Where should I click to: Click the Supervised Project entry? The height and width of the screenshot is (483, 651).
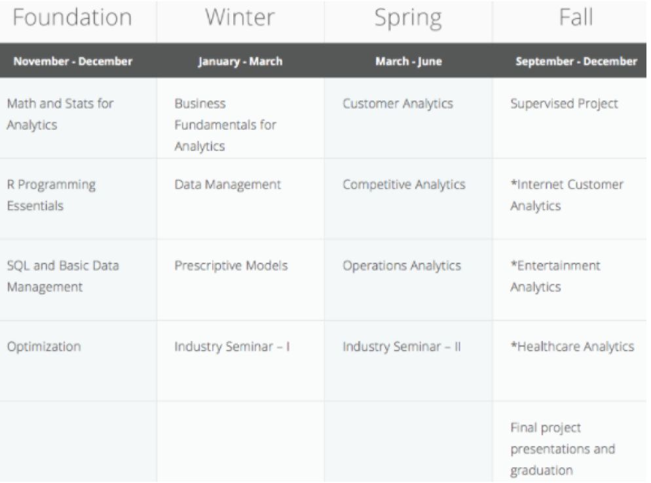[x=565, y=104]
